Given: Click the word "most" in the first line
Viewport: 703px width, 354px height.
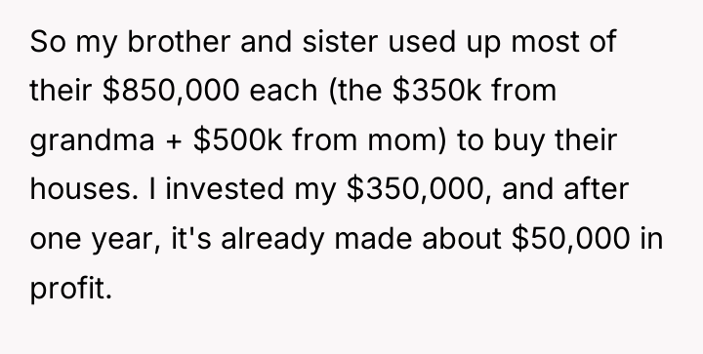Looking at the screenshot, I should tap(545, 42).
